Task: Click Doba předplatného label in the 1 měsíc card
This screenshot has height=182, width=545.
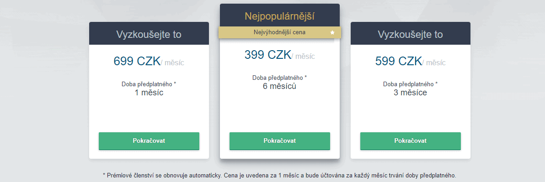Action: point(149,84)
